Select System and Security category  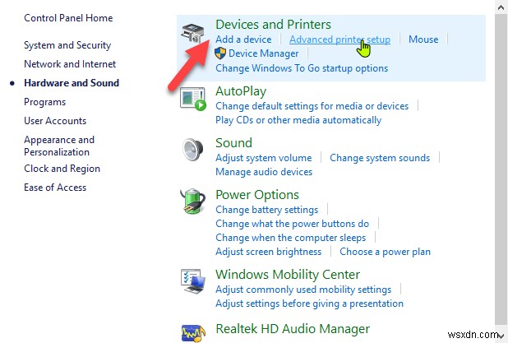pyautogui.click(x=67, y=45)
